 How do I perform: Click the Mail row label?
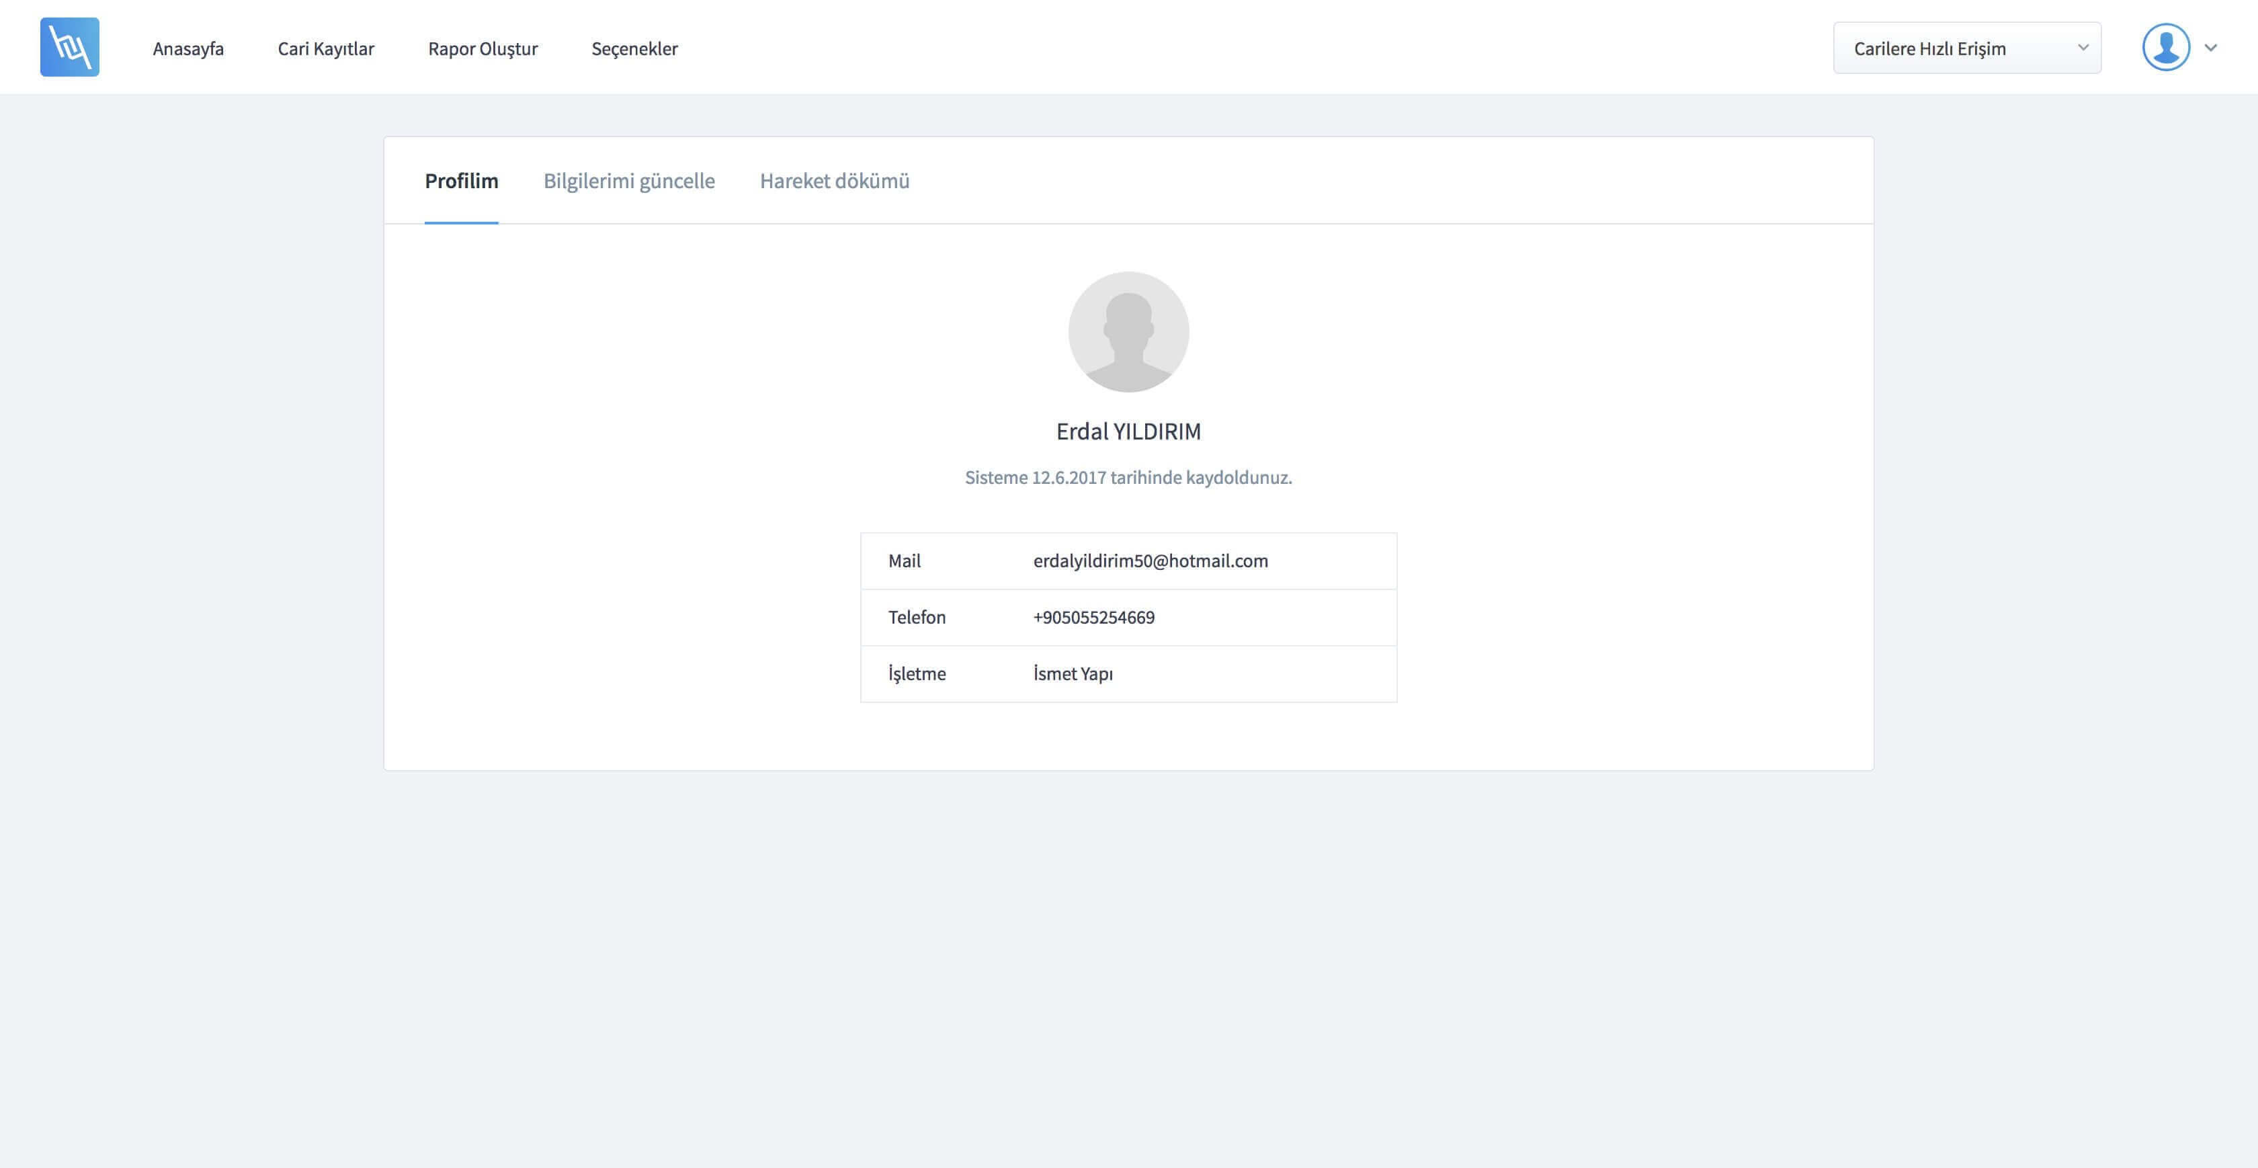(x=904, y=561)
